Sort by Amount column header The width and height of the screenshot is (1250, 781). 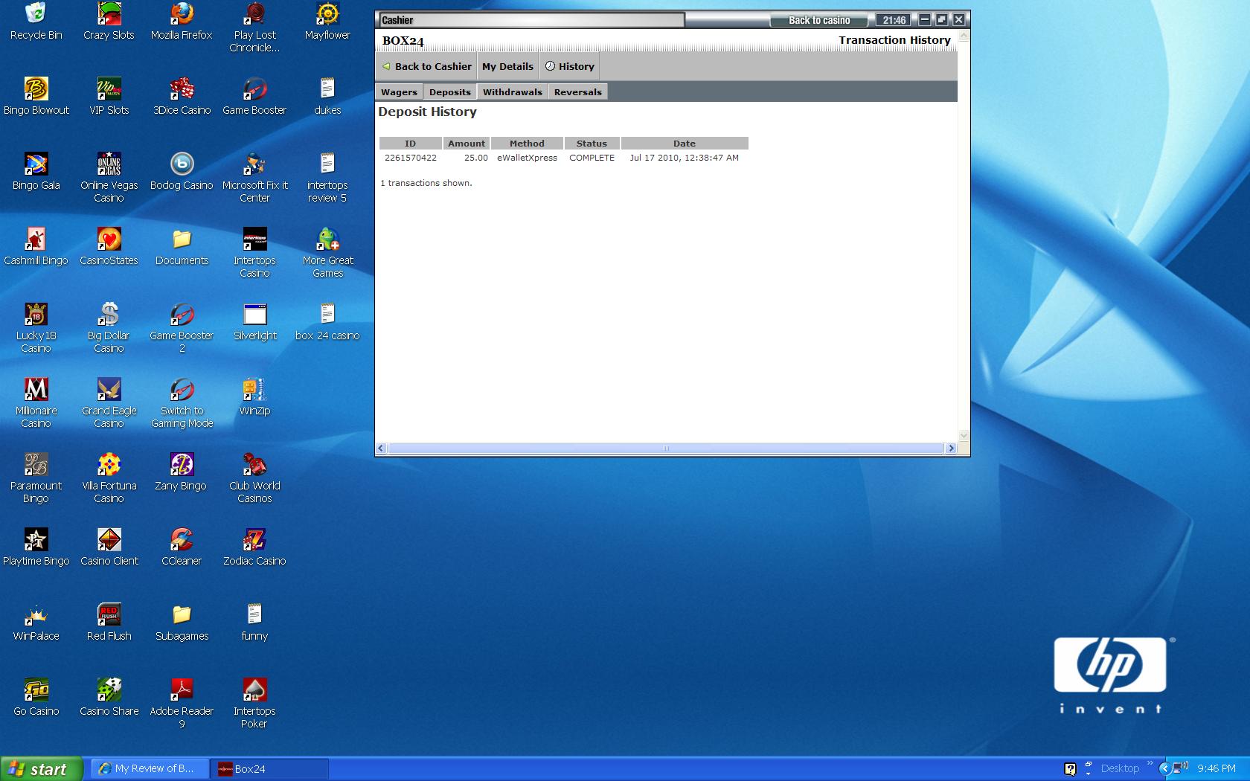click(467, 144)
